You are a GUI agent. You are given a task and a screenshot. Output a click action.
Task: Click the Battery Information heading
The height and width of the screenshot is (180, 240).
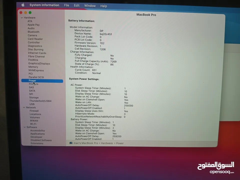81,21
